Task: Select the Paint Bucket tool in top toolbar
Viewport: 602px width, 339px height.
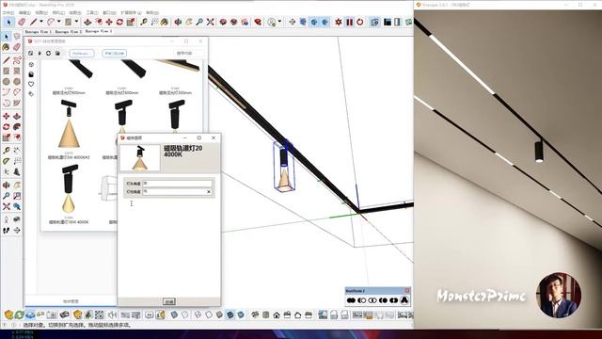Action: coord(165,23)
